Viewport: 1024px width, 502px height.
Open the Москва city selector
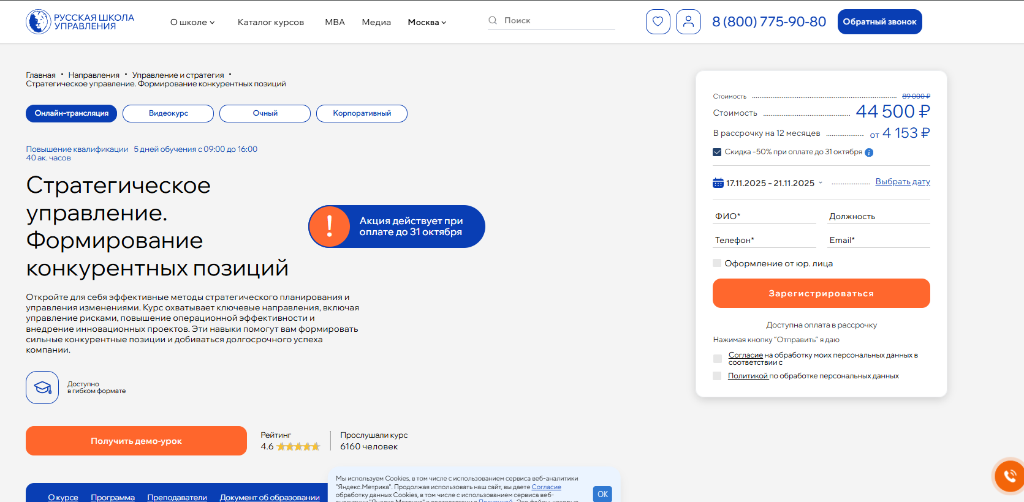pyautogui.click(x=427, y=22)
